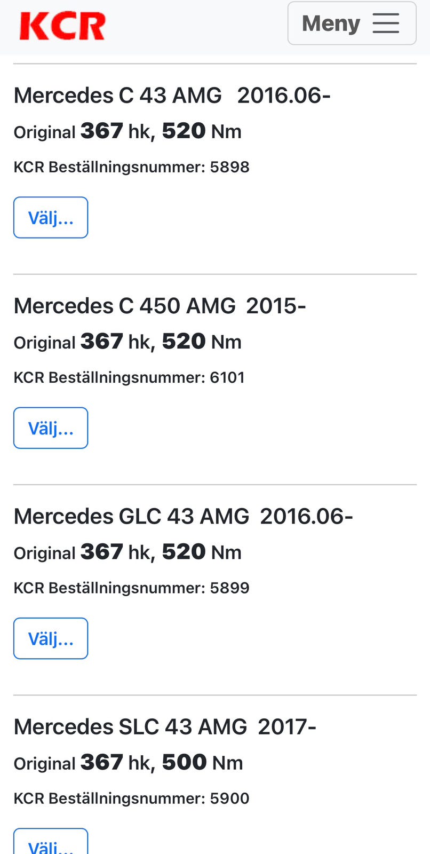Select the order number 5899 line

pyautogui.click(x=131, y=588)
